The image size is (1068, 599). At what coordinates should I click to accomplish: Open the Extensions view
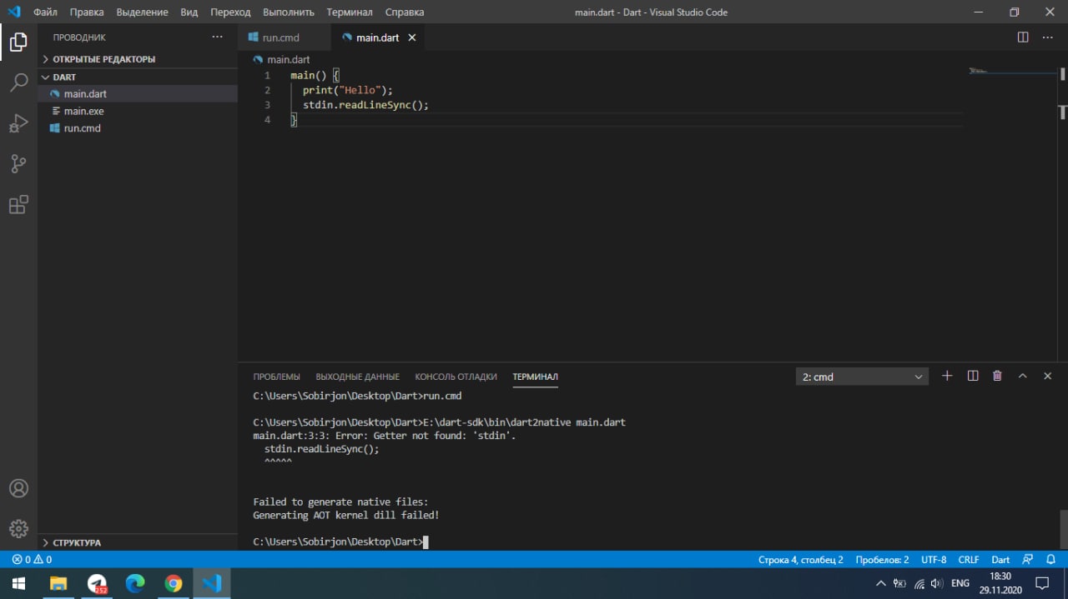pos(18,205)
